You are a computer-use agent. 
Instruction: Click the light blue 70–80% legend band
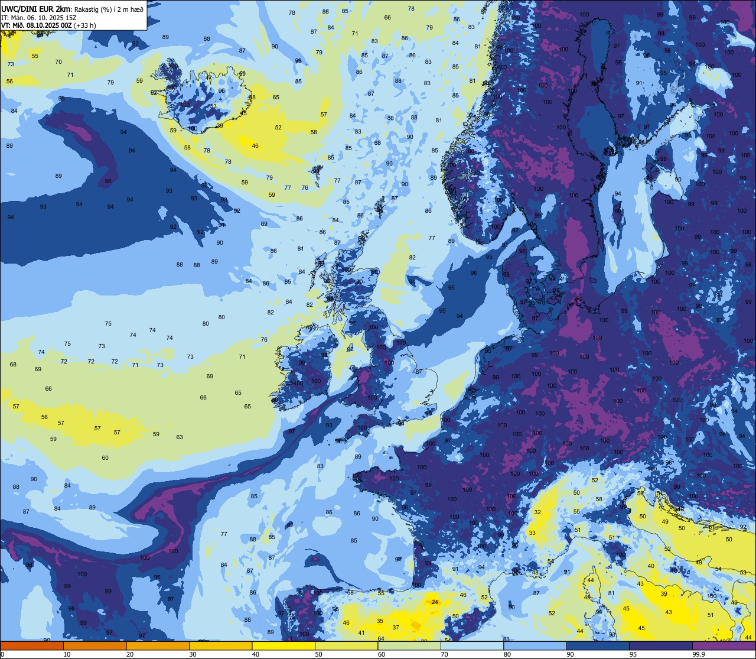coord(472,646)
